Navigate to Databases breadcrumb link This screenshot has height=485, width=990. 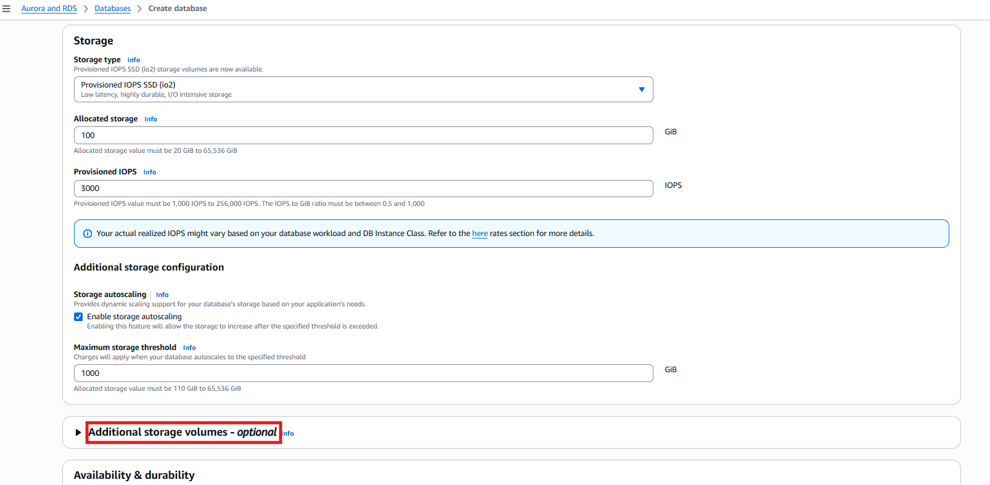[x=112, y=9]
